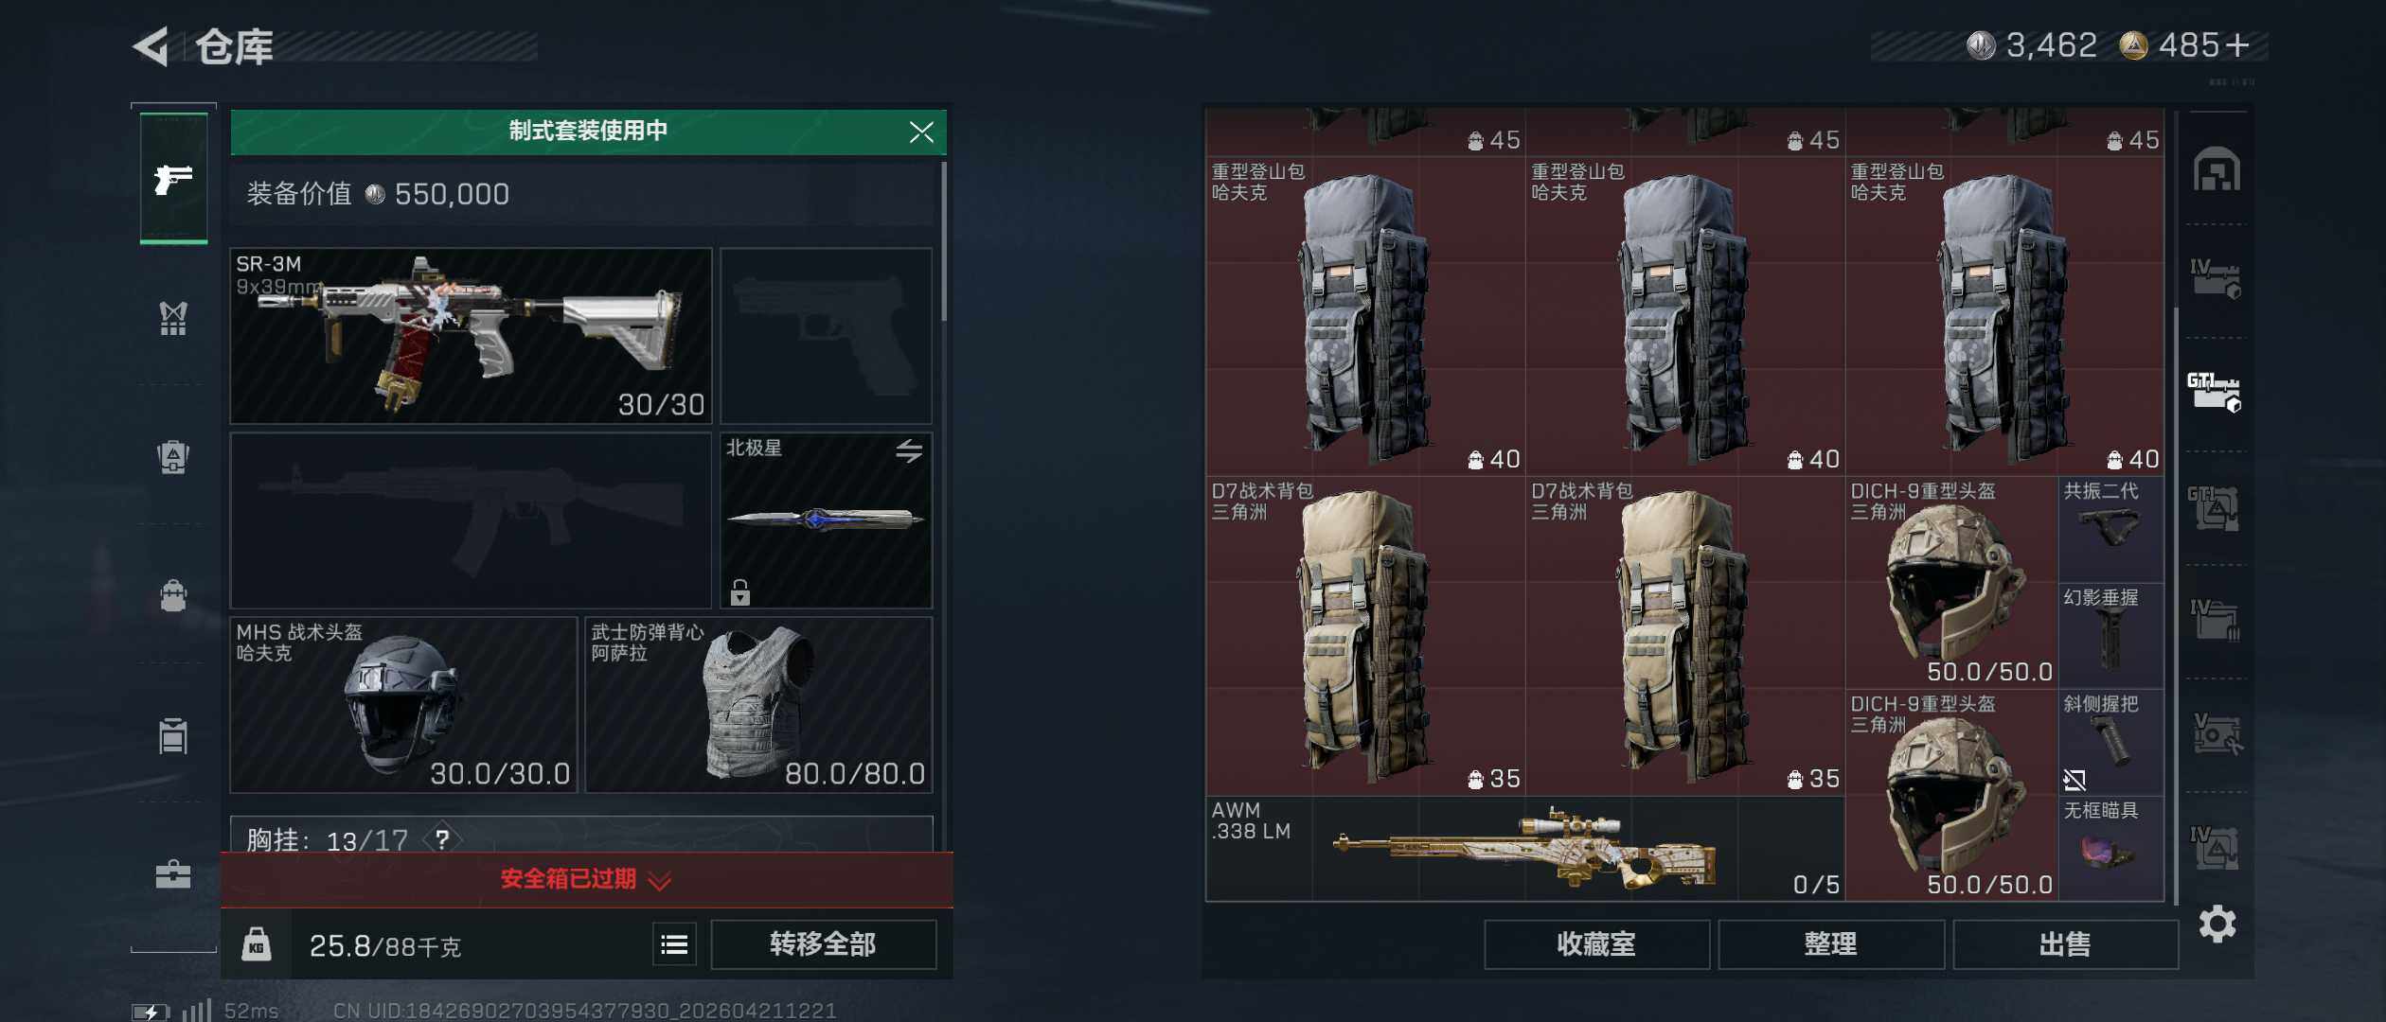Open the item list icon beside weight

pos(674,944)
